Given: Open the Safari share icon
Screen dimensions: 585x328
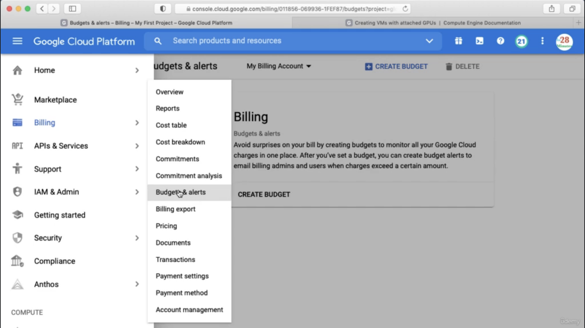Looking at the screenshot, I should (551, 9).
